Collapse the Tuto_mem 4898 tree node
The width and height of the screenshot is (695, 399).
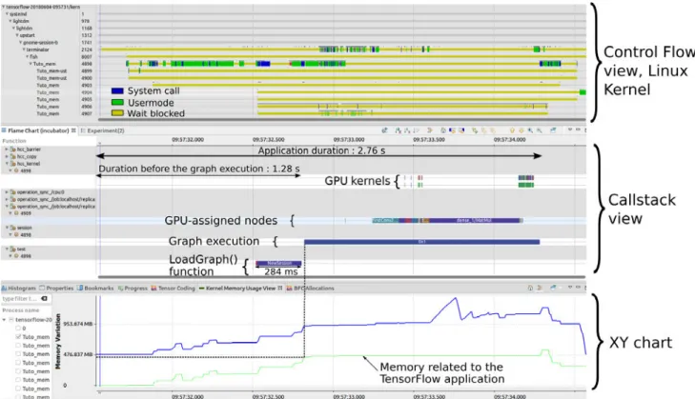point(31,64)
